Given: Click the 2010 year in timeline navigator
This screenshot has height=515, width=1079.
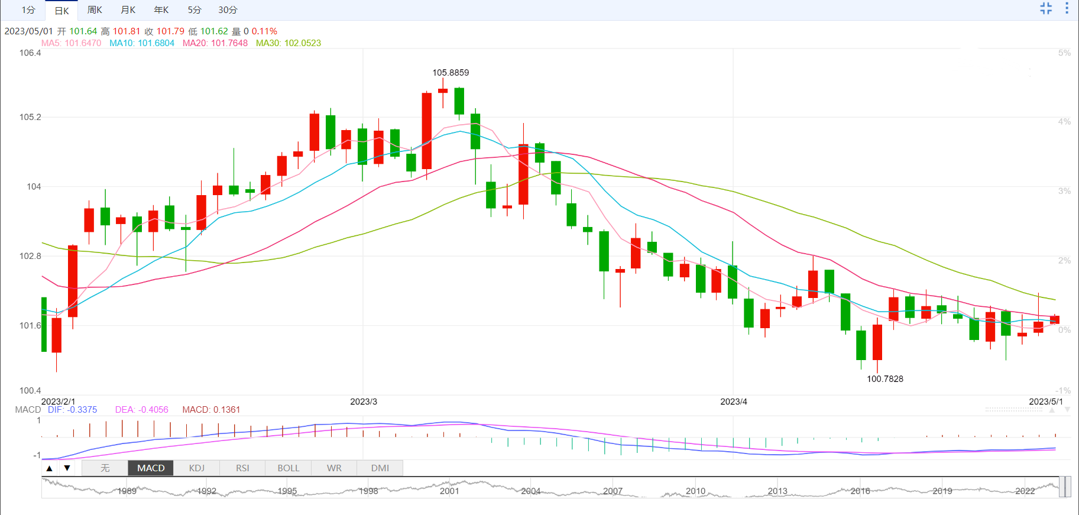Looking at the screenshot, I should (x=695, y=491).
